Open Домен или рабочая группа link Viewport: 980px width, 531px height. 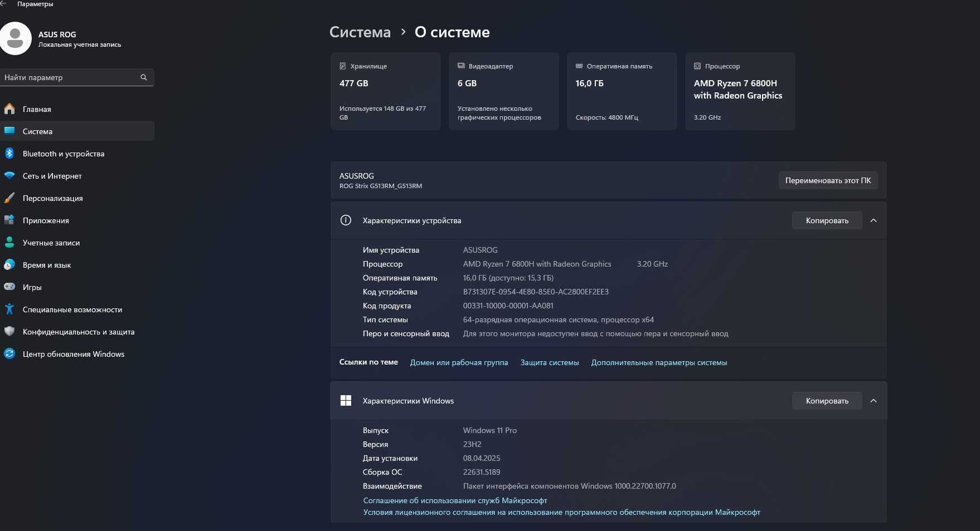459,362
